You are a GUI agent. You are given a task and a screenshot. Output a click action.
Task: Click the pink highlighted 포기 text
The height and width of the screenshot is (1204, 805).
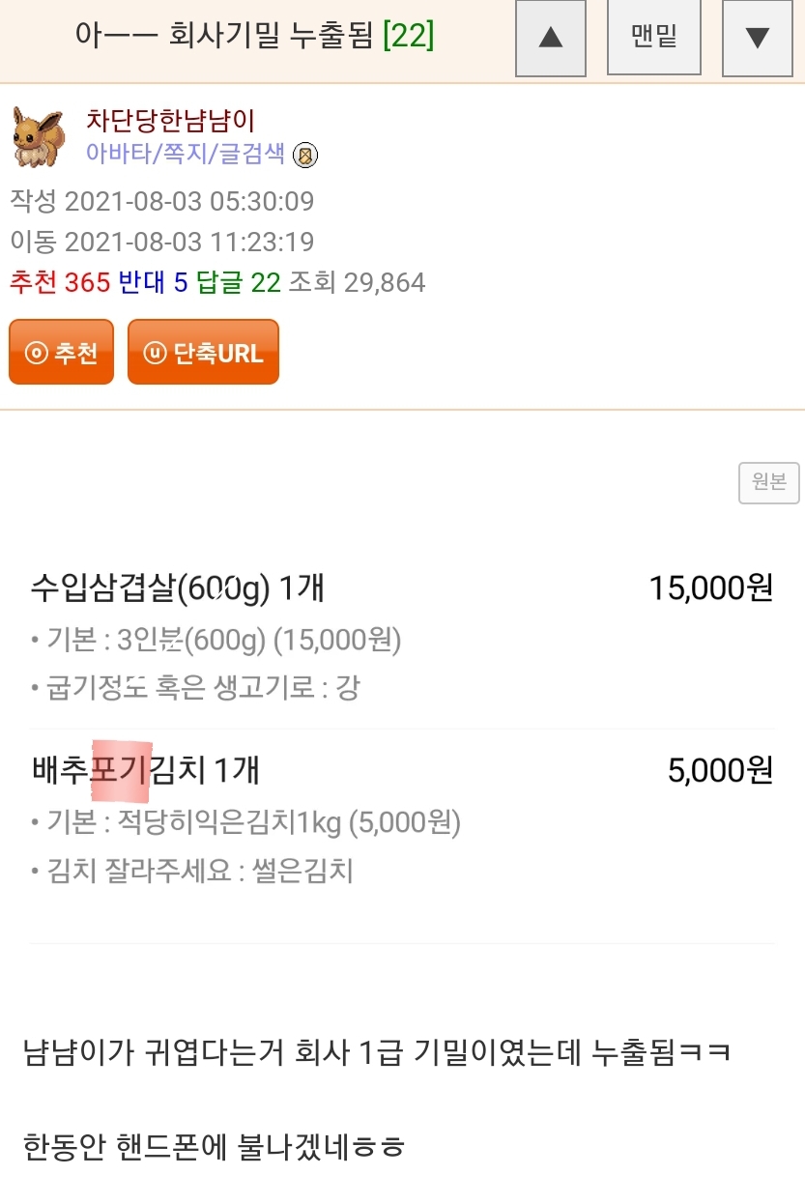pos(122,770)
